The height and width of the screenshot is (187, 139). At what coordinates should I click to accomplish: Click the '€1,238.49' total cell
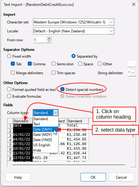tap(78, 135)
